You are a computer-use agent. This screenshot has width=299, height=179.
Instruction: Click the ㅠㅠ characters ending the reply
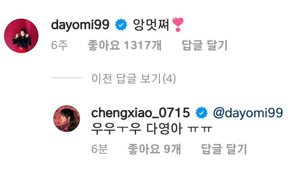(x=200, y=129)
